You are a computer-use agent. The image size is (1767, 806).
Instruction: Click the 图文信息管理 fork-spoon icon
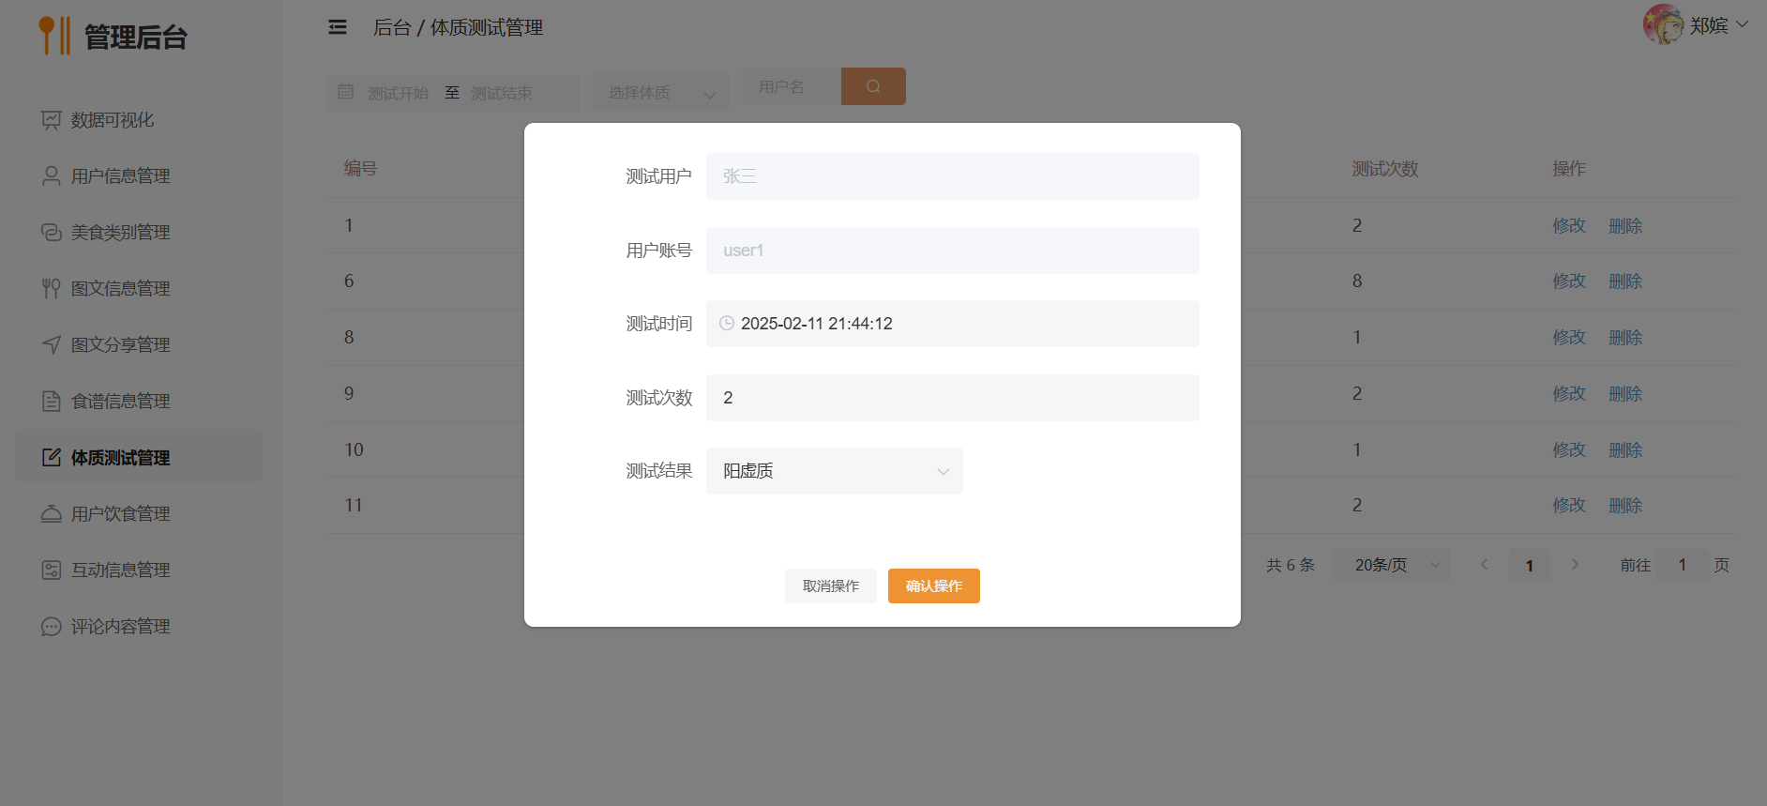[x=52, y=289]
